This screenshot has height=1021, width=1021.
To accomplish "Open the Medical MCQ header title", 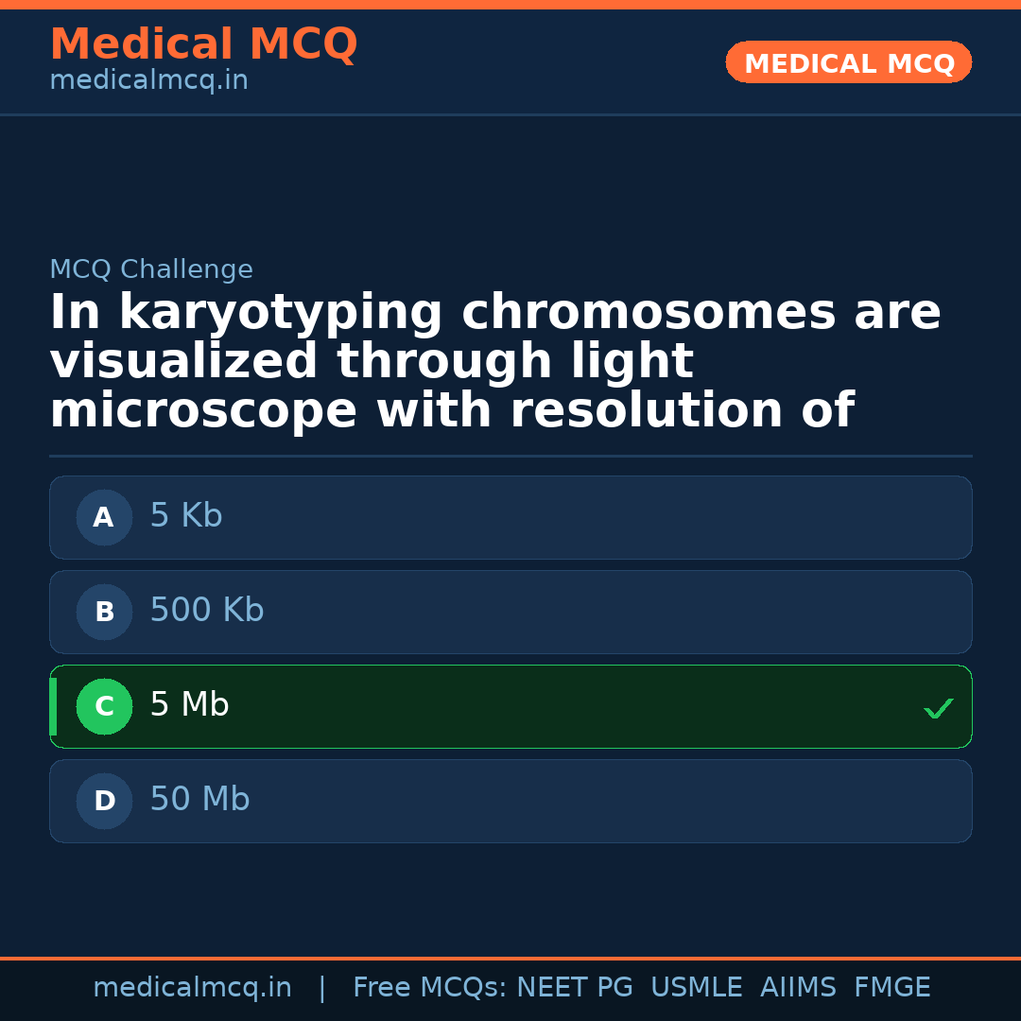I will [203, 43].
